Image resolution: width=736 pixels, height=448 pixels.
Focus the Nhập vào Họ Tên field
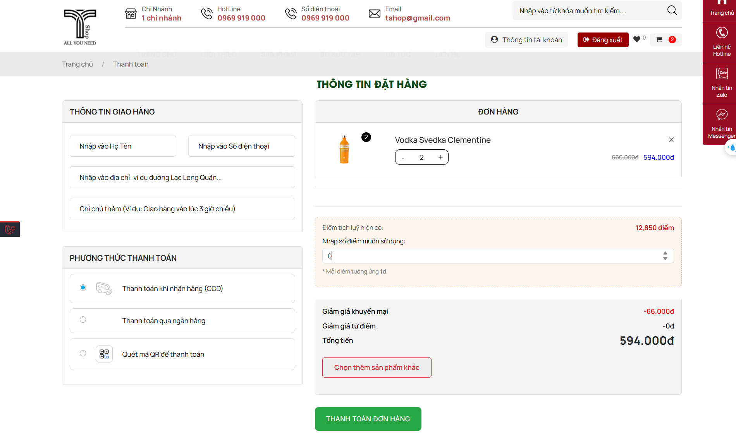pos(123,146)
